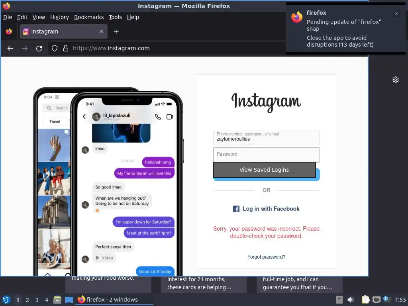Image resolution: width=408 pixels, height=306 pixels.
Task: Click the card text 'full-time job, and I can' behind
Action: pyautogui.click(x=290, y=279)
